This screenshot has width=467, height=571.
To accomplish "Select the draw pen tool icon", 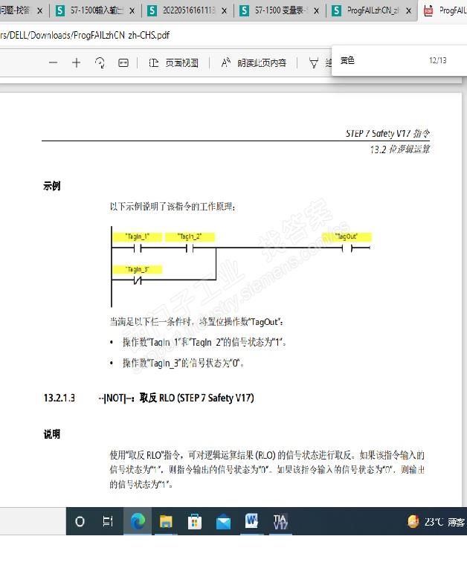I will pos(313,63).
